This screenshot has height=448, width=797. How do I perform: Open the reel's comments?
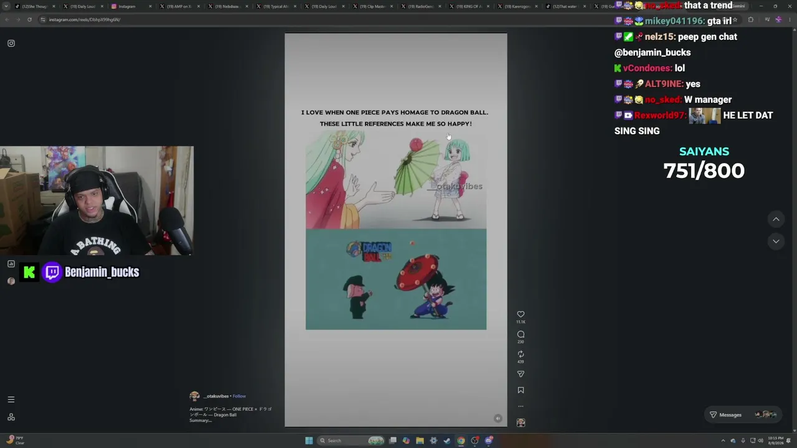tap(521, 334)
